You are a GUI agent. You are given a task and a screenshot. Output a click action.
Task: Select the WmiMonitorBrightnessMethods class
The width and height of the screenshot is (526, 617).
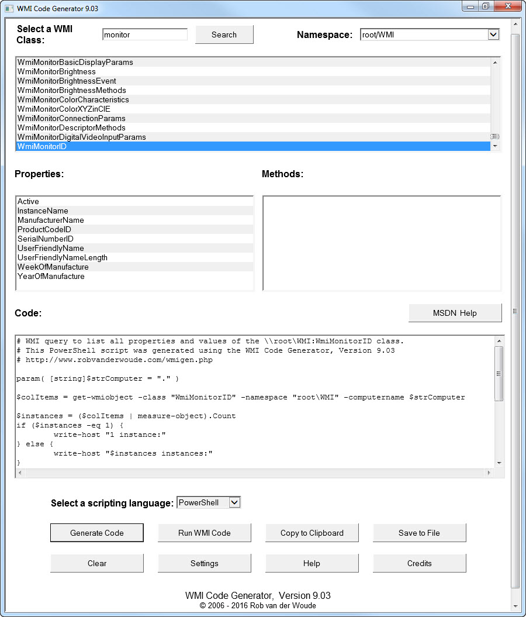(x=253, y=91)
